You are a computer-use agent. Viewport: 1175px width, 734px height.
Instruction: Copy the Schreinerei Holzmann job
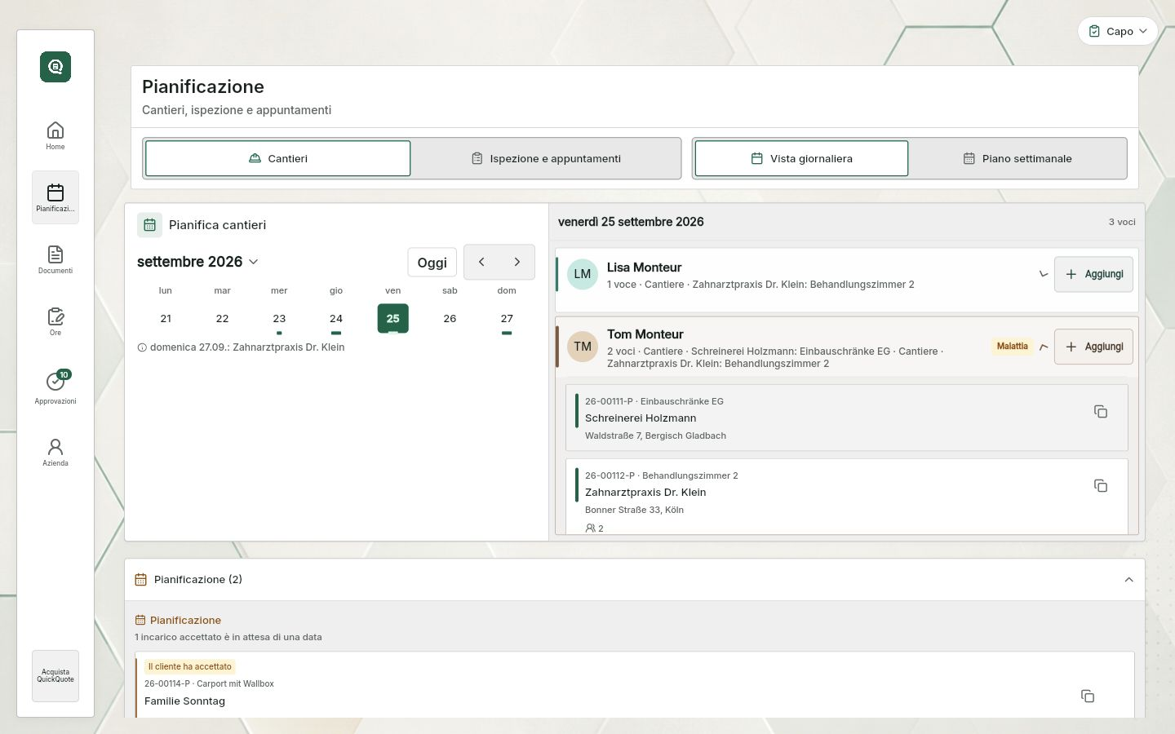tap(1101, 412)
